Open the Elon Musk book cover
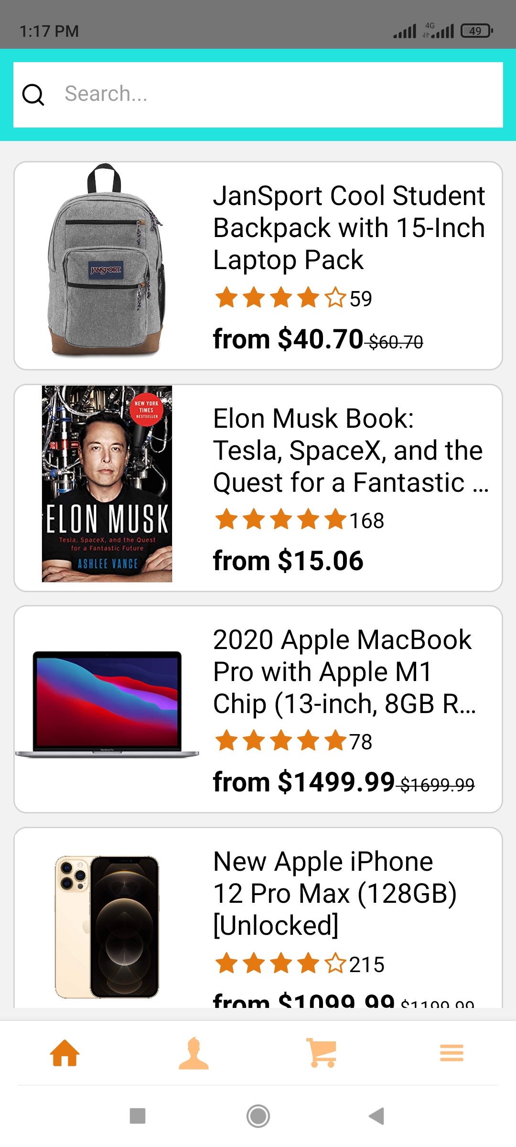This screenshot has height=1147, width=516. (x=107, y=484)
